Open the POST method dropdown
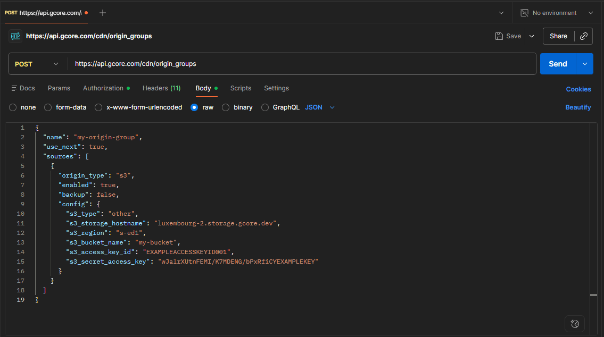 37,64
